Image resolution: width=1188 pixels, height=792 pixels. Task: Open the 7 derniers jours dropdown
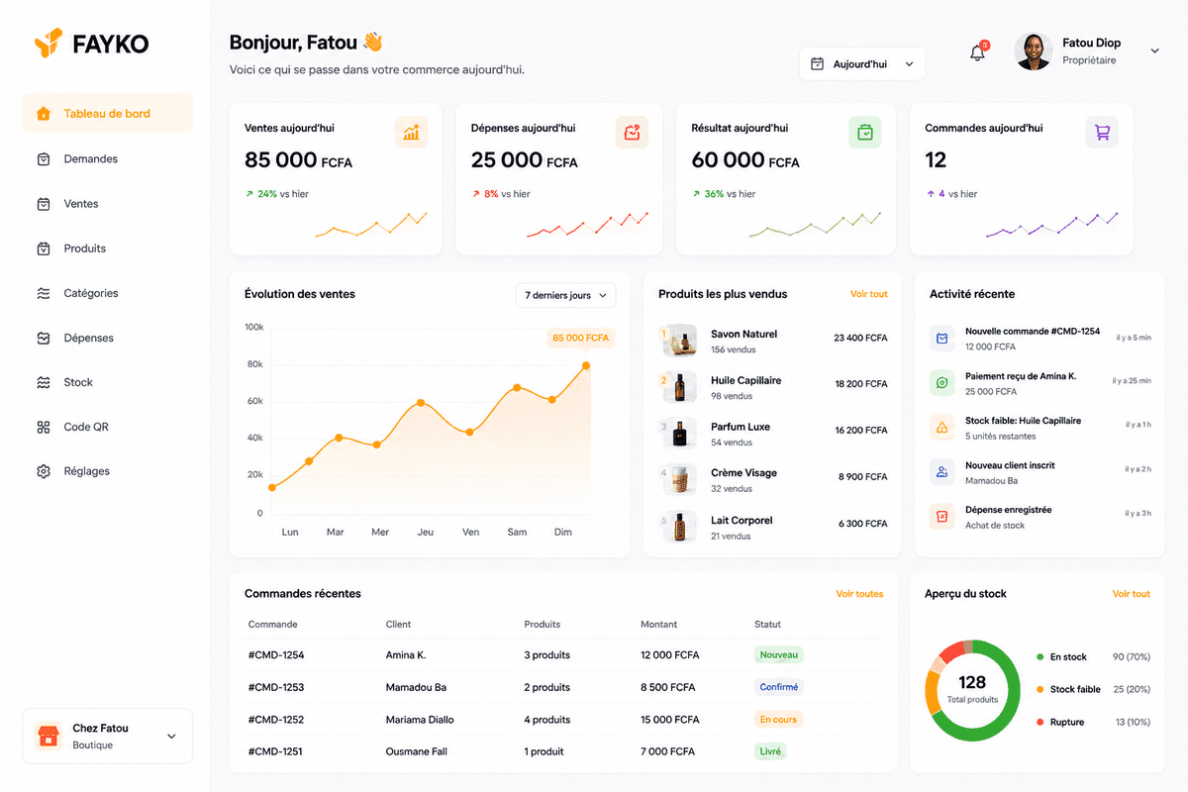pos(565,295)
